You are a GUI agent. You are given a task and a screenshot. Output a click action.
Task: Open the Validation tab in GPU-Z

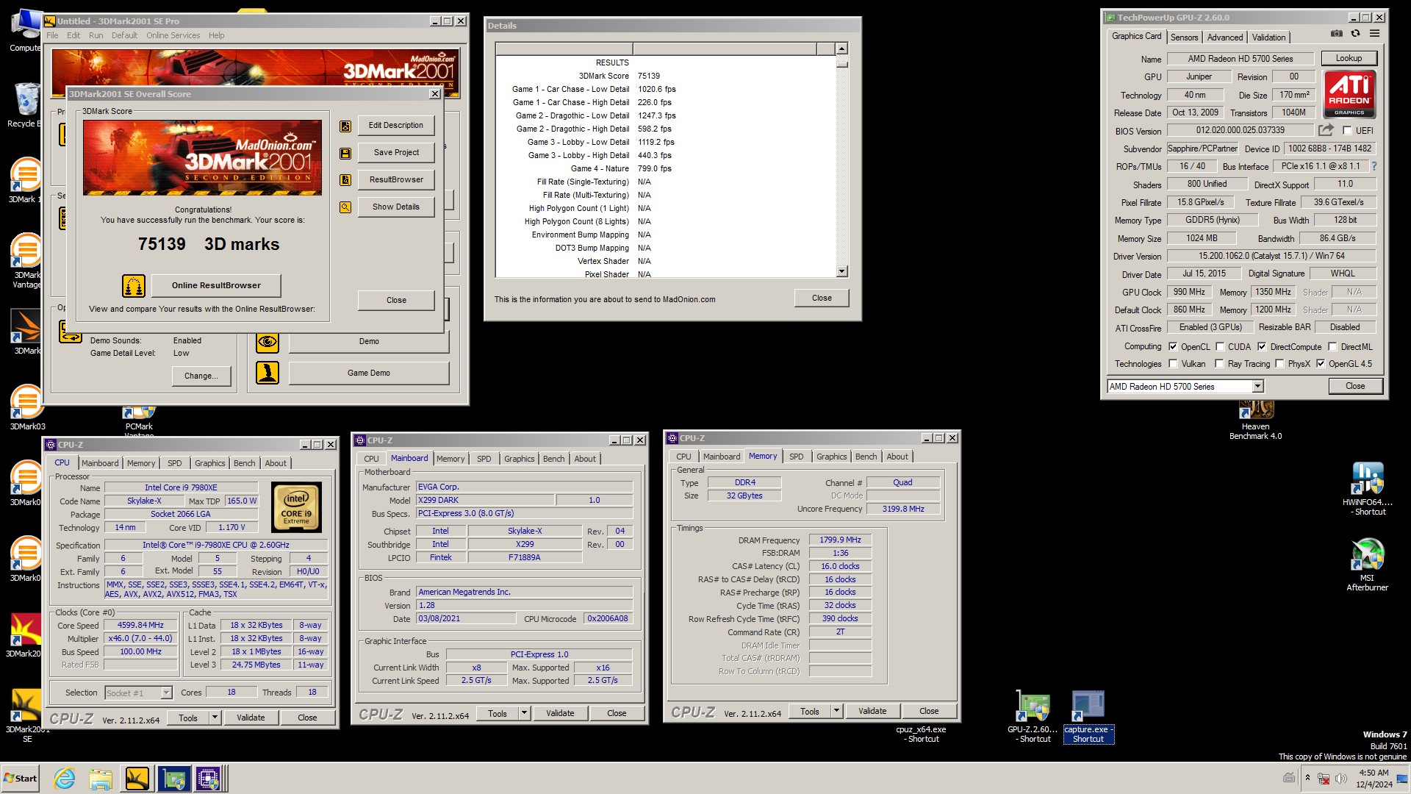pos(1269,37)
